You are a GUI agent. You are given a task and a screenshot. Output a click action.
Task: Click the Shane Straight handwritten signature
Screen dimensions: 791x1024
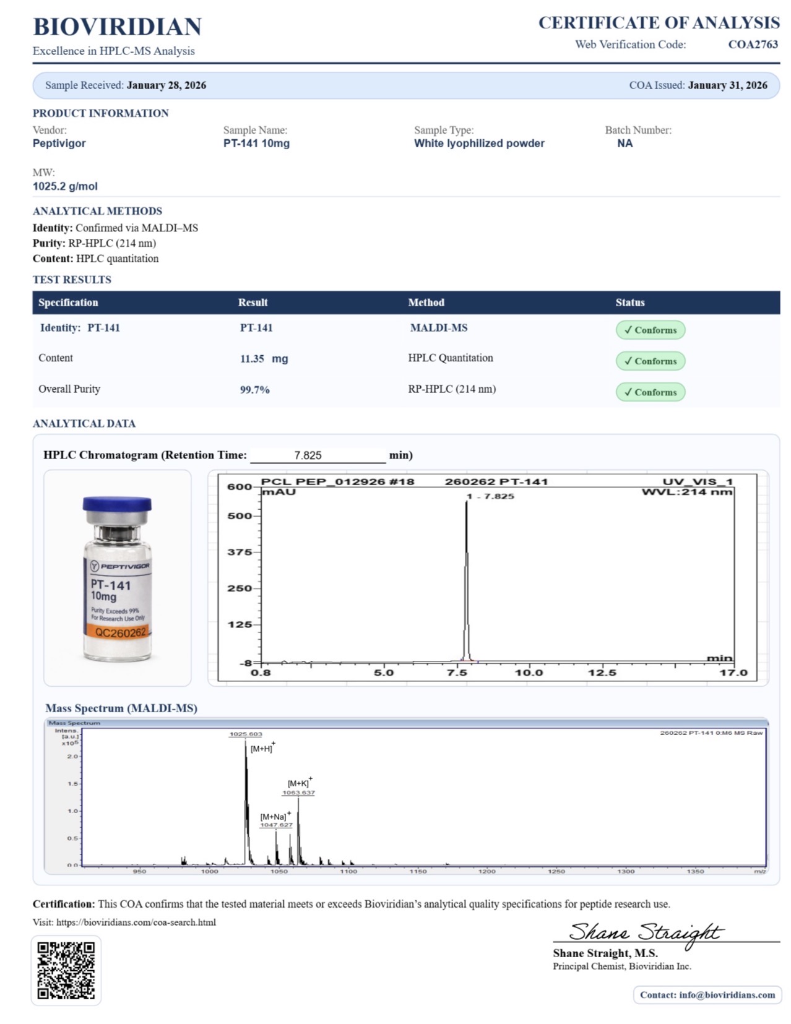[646, 931]
